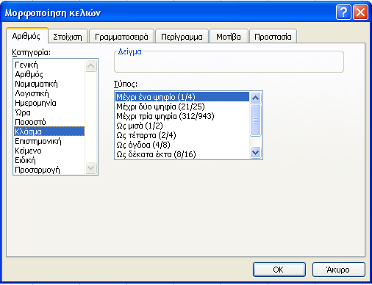Viewport: 372px width, 285px height.
Task: Select Αριθμός in the category list
Action: click(x=49, y=74)
